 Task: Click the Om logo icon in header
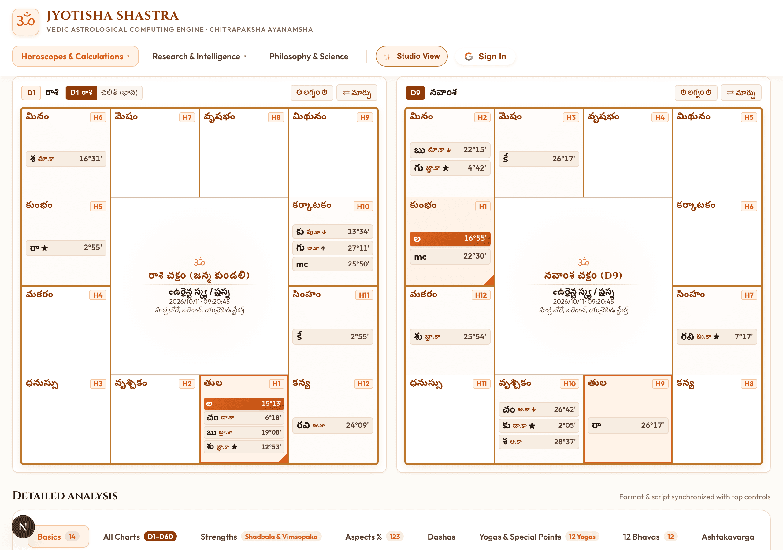coord(26,22)
